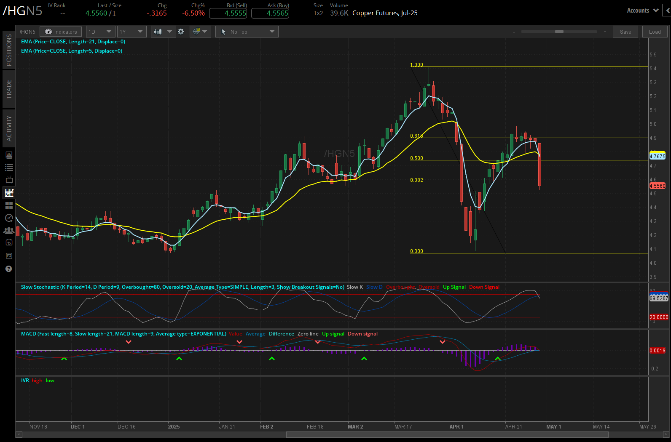This screenshot has width=671, height=442.
Task: Click the 0.500 Fibonacci level label
Action: point(416,158)
